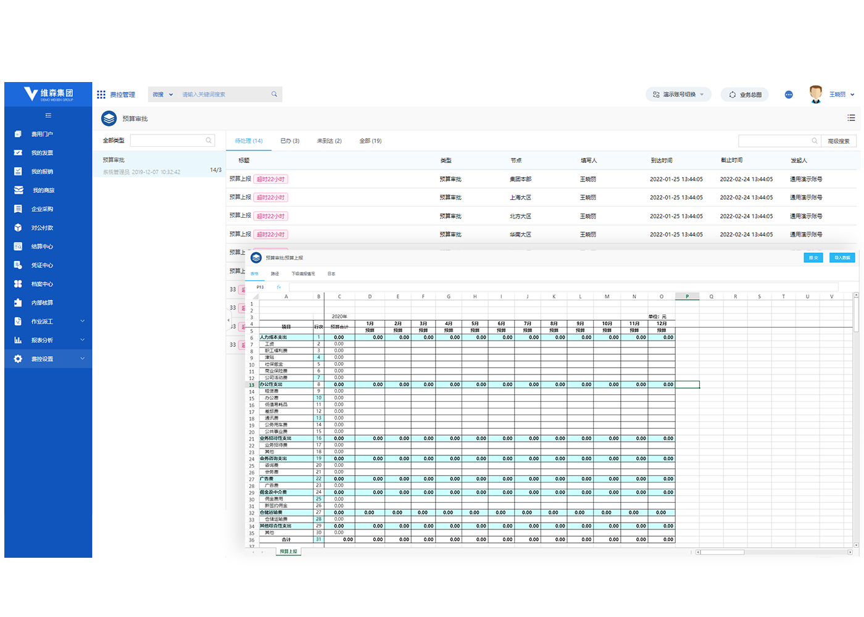
Task: Switch to the 路径 tab in budget panel
Action: pos(275,274)
